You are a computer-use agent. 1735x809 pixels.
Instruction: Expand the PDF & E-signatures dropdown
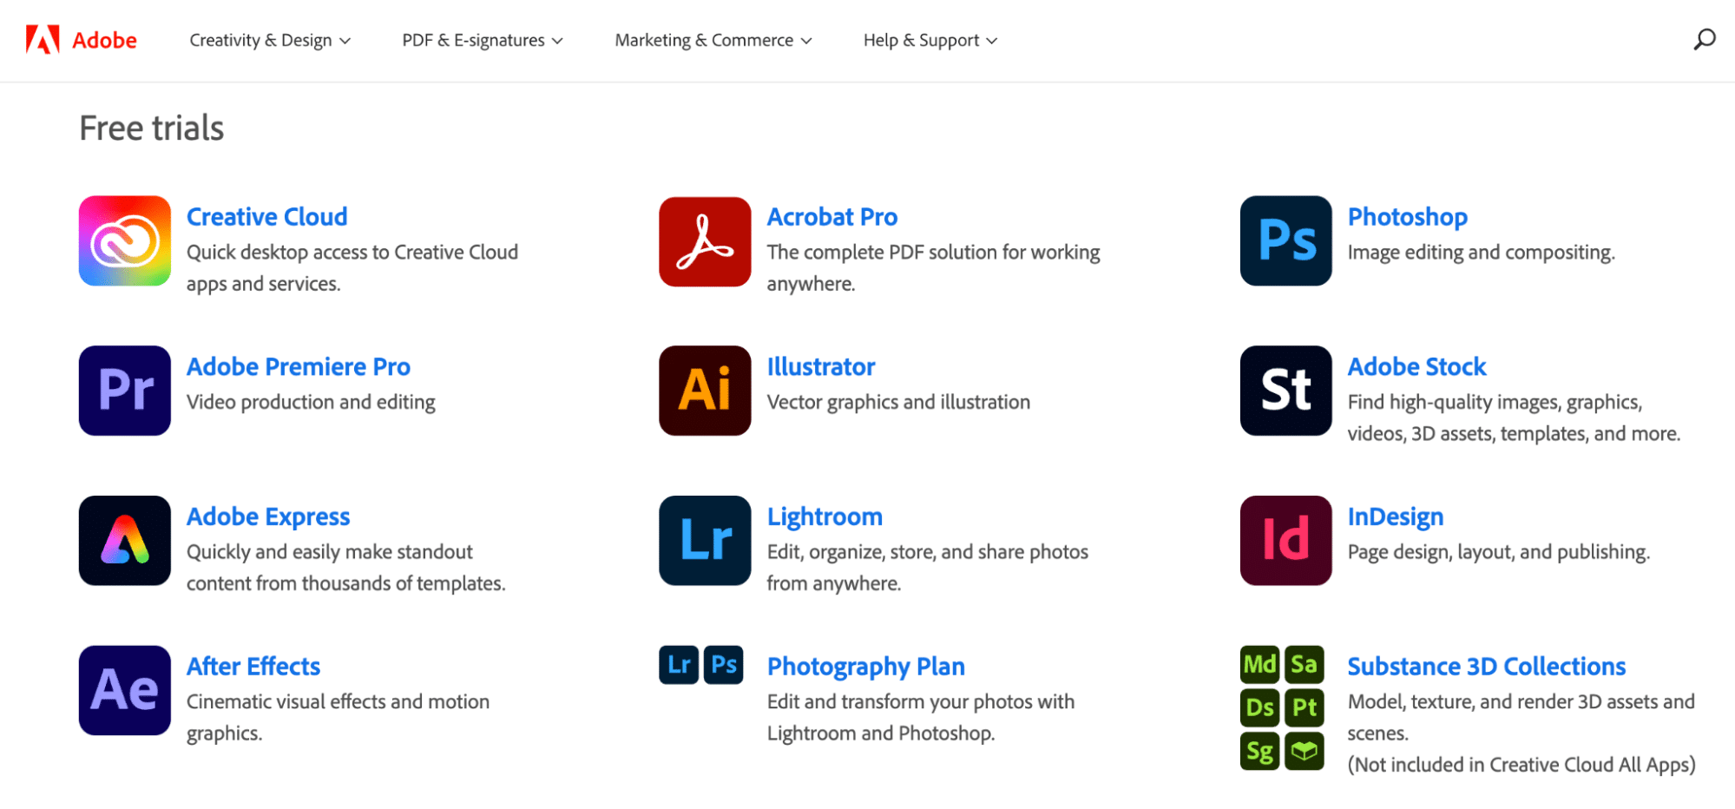click(x=483, y=40)
